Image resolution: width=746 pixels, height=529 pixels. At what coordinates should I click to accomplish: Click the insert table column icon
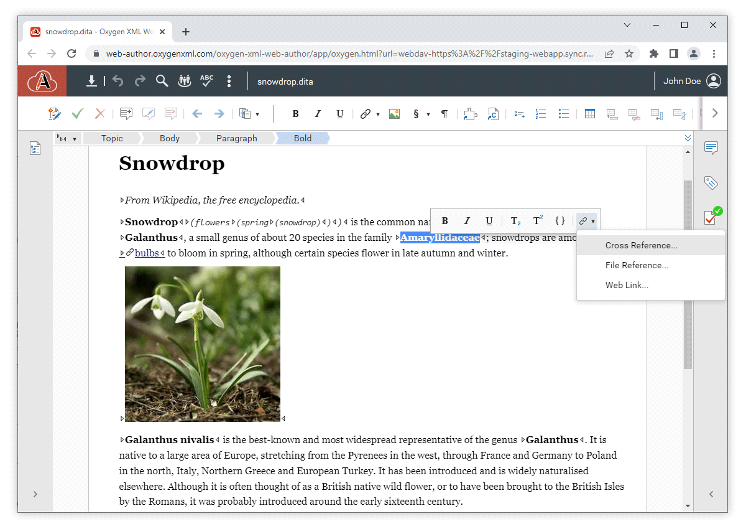click(x=656, y=114)
